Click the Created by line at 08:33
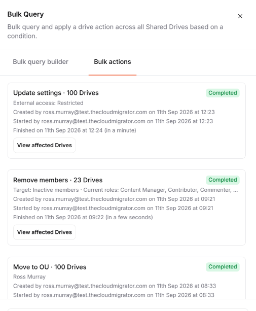The width and height of the screenshot is (256, 311). (x=115, y=286)
